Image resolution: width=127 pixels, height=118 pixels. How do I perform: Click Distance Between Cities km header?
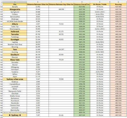pyautogui.click(x=38, y=4)
